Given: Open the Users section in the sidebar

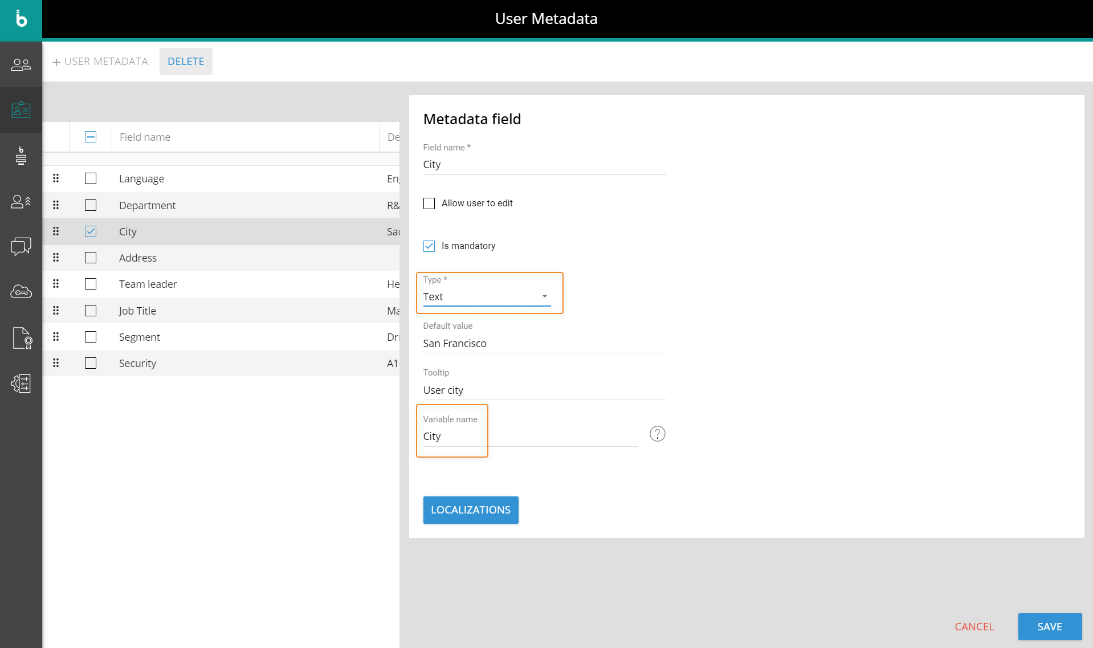Looking at the screenshot, I should pos(21,64).
